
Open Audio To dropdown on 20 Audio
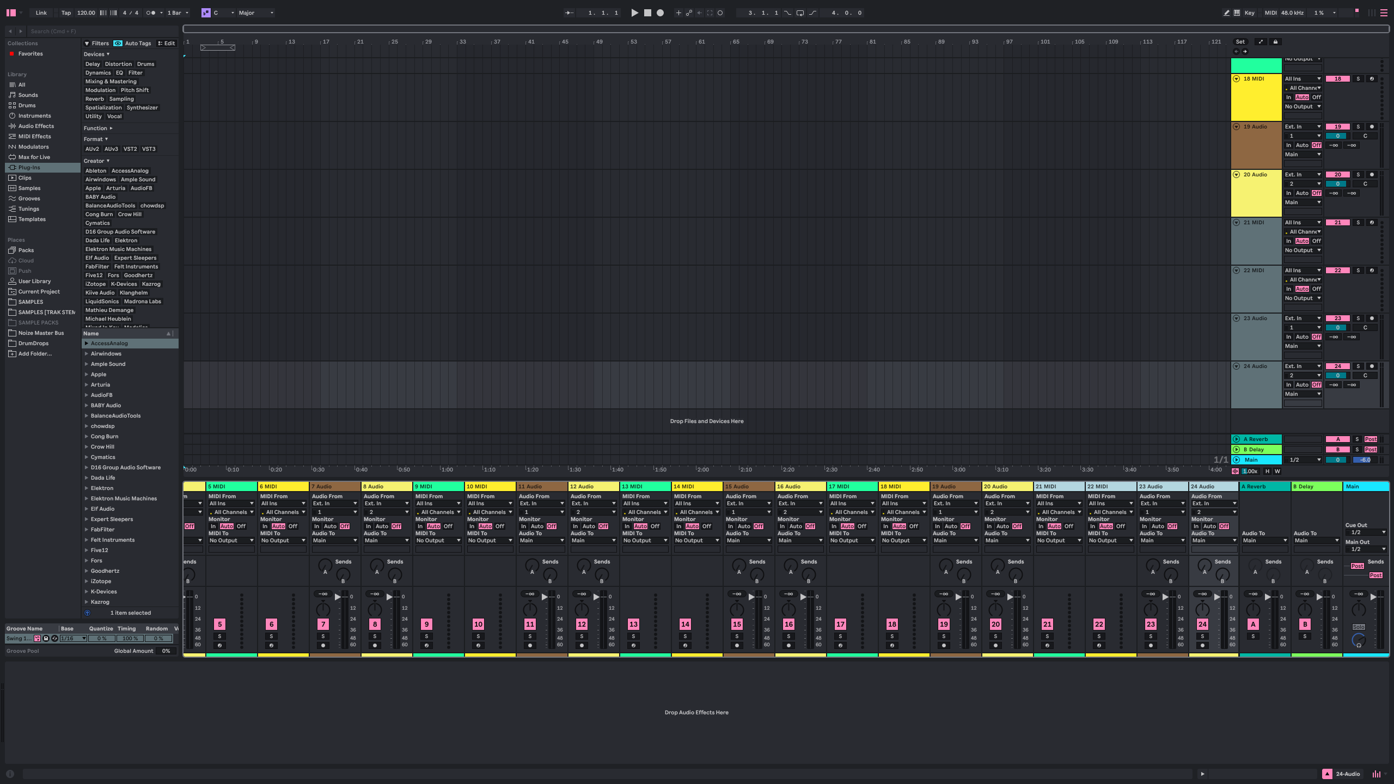1007,540
